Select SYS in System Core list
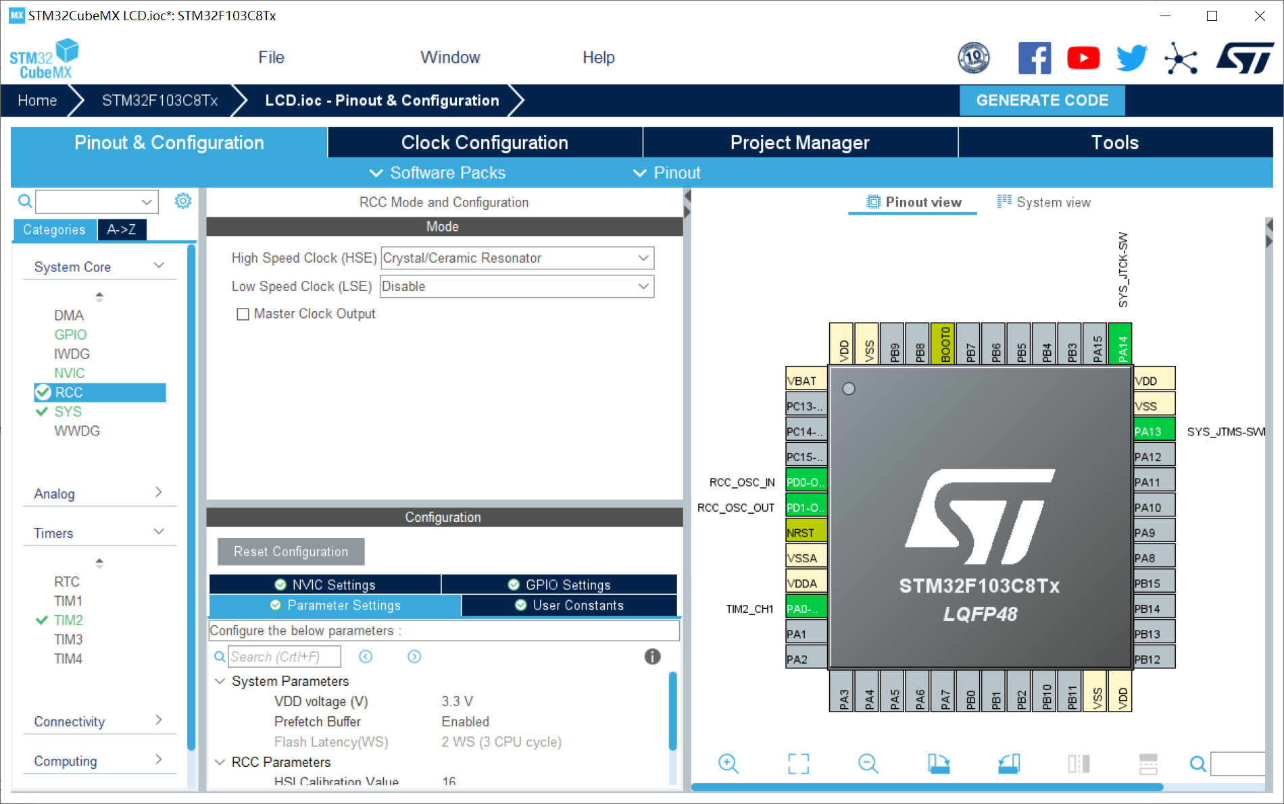The height and width of the screenshot is (804, 1284). point(68,411)
